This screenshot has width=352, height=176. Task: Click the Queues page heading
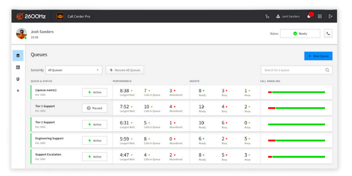[39, 55]
